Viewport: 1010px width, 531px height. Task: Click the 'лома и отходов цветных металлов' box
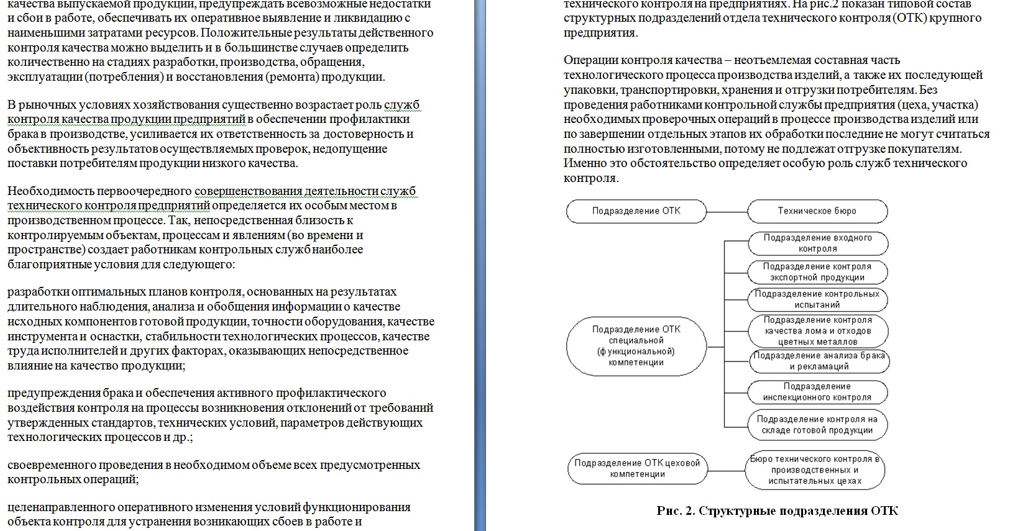pos(817,331)
